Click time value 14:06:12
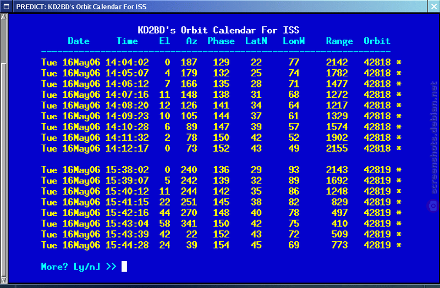 point(127,84)
